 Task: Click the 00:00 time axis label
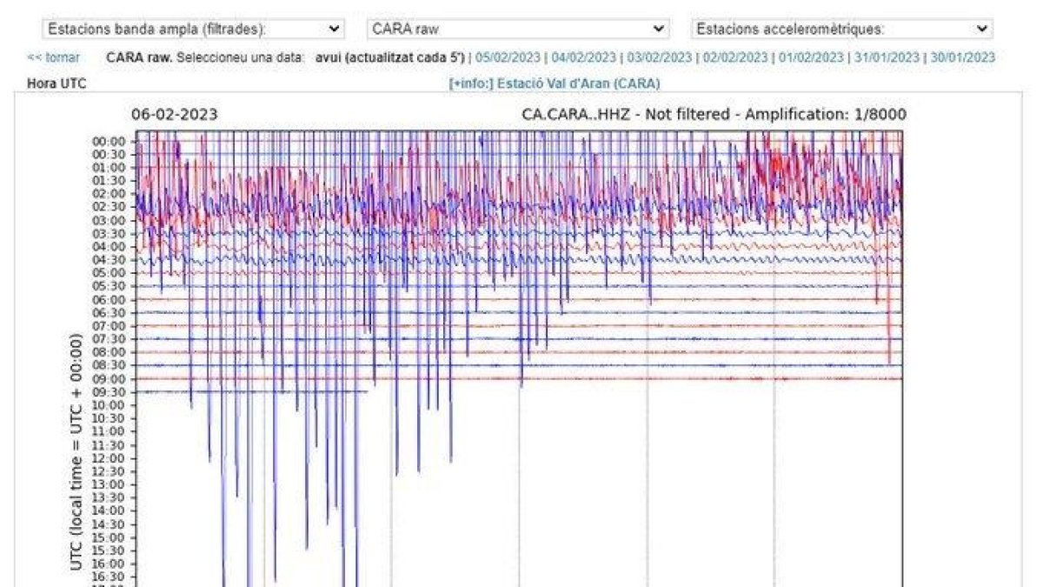click(x=110, y=141)
